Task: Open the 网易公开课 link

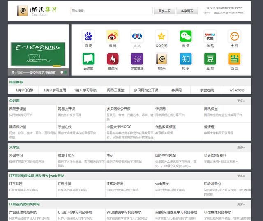Action: [x=67, y=109]
